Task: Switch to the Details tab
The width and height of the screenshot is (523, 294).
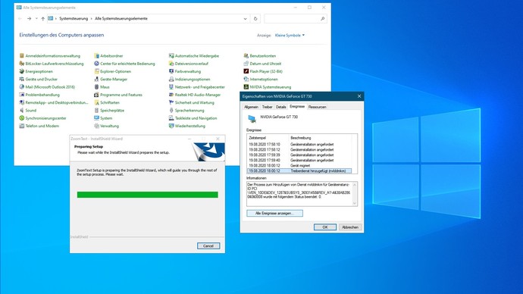Action: (x=281, y=107)
